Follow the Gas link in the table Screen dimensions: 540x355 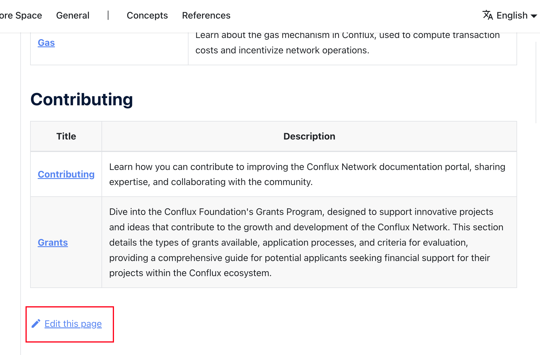[46, 43]
